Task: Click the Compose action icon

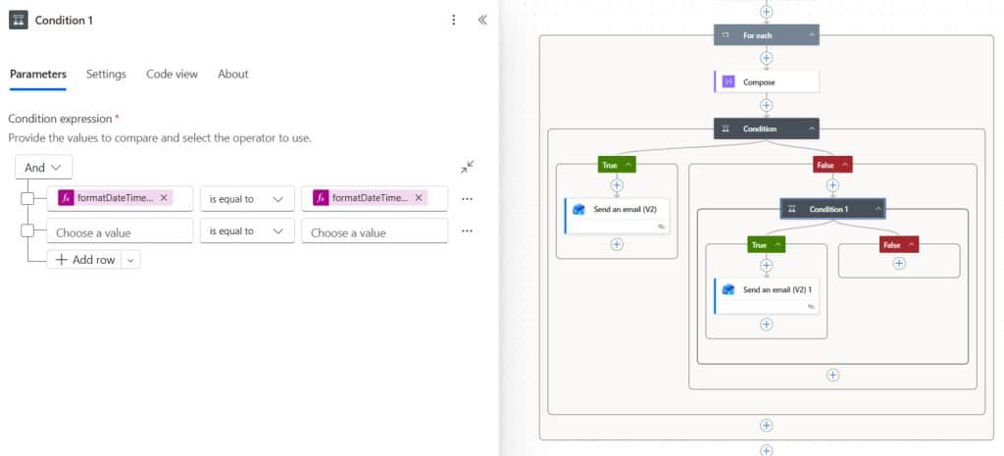Action: [x=728, y=82]
